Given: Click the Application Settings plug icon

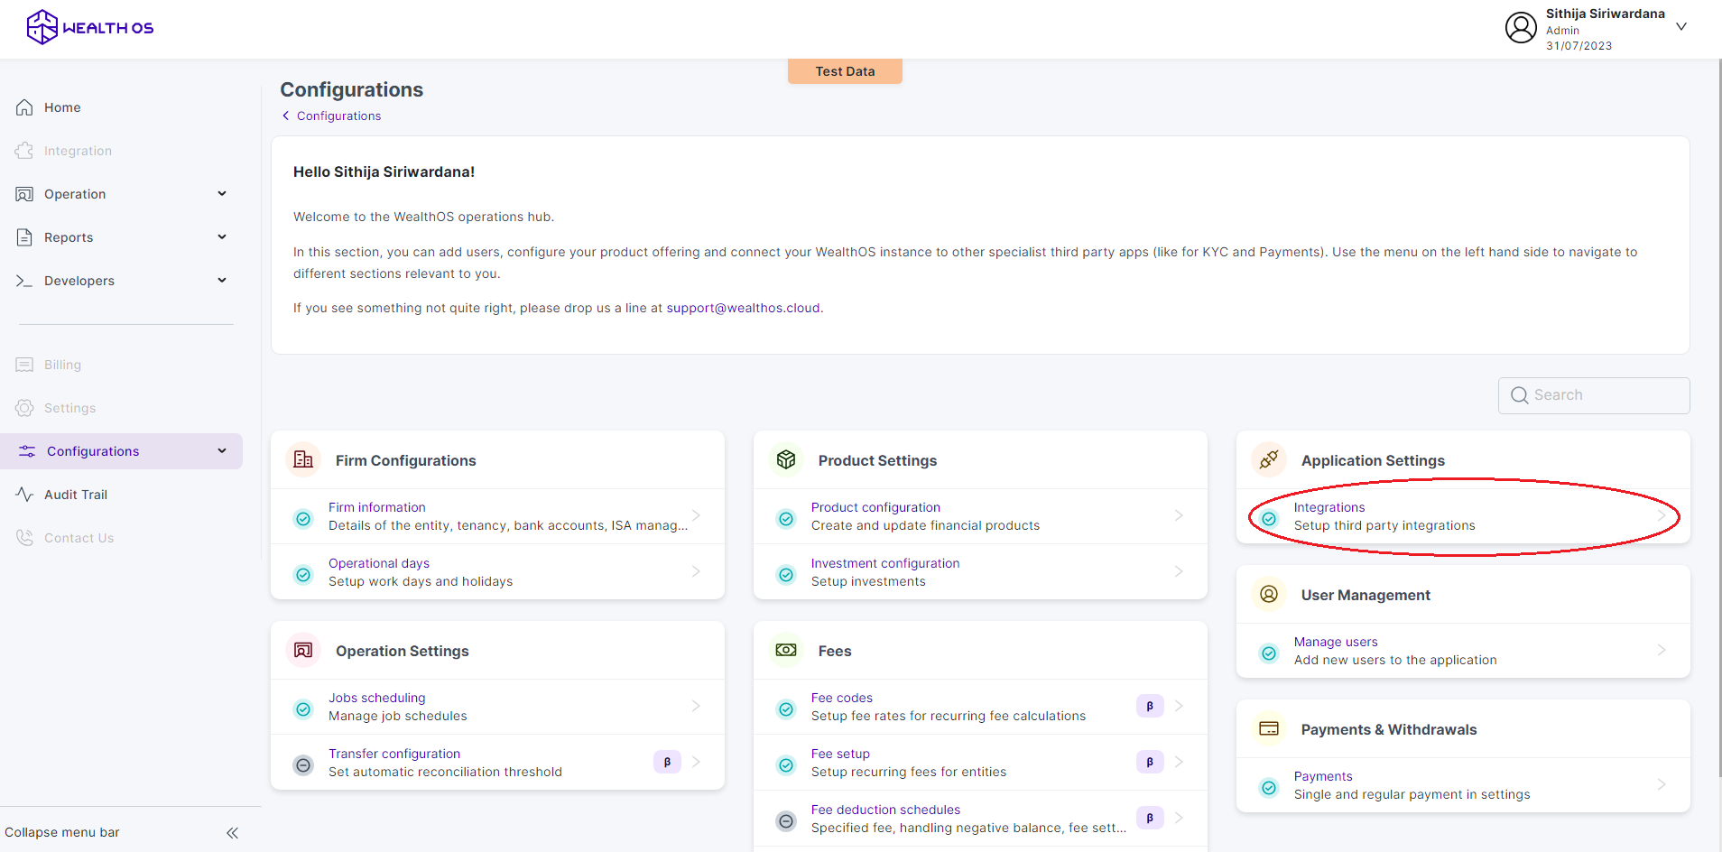Looking at the screenshot, I should pyautogui.click(x=1269, y=459).
